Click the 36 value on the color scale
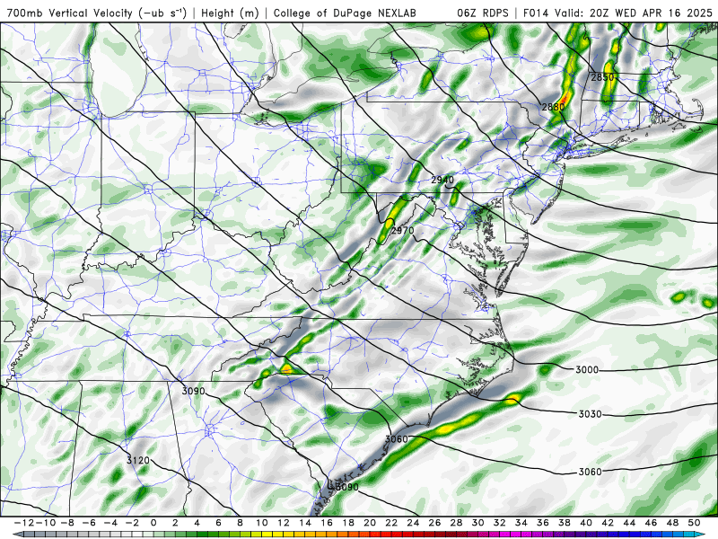 coord(543,523)
